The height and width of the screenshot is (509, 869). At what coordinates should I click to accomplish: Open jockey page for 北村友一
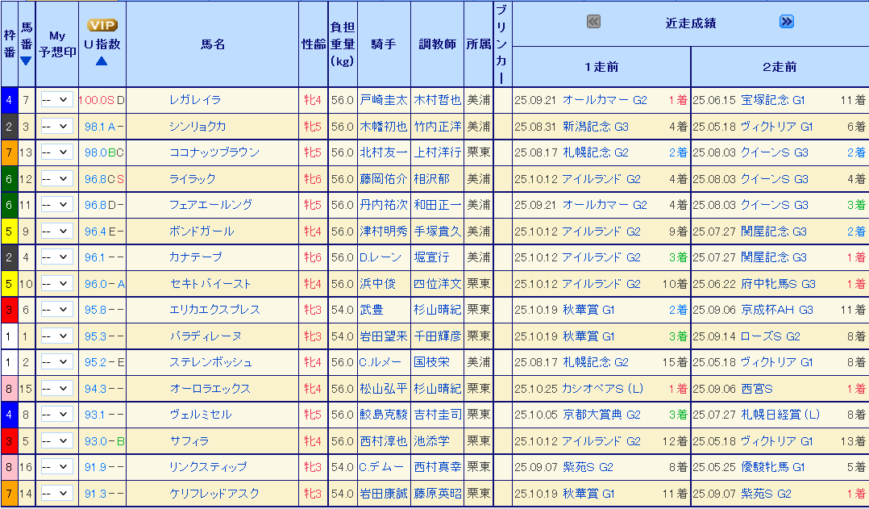pyautogui.click(x=384, y=152)
